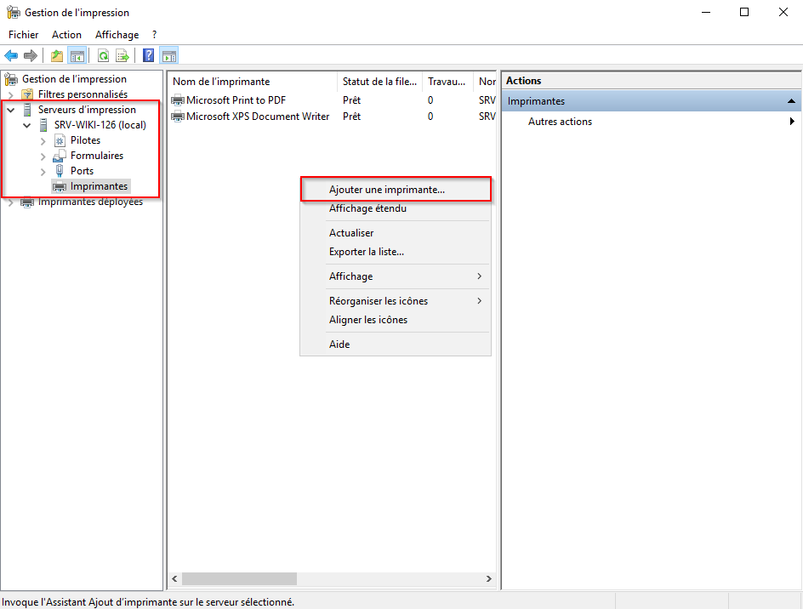Expand the Filtres personnalisés node

(x=11, y=94)
